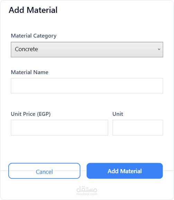Click the Add Material dialog heading
The image size is (174, 200).
click(x=33, y=10)
